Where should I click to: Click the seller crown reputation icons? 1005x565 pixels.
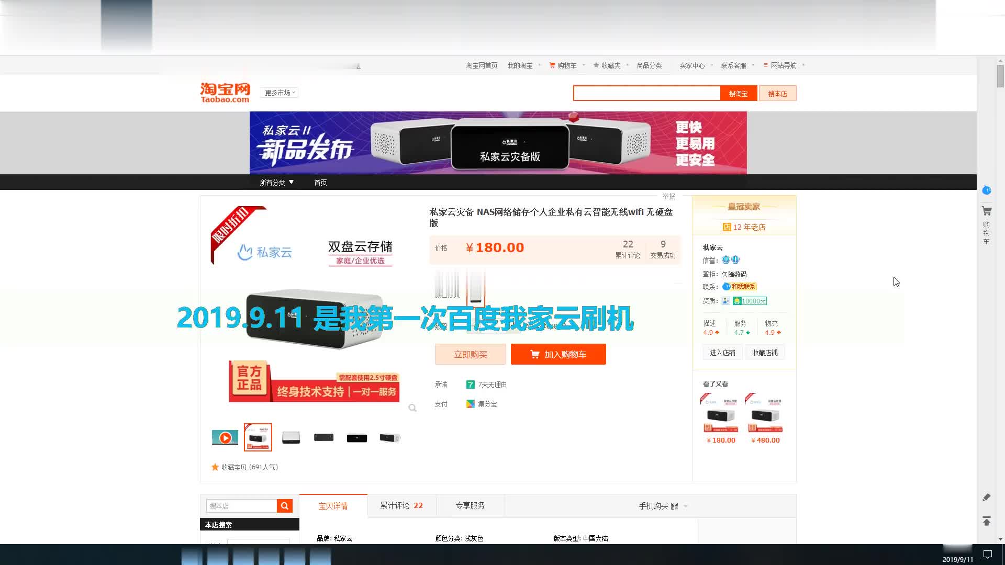(x=731, y=260)
